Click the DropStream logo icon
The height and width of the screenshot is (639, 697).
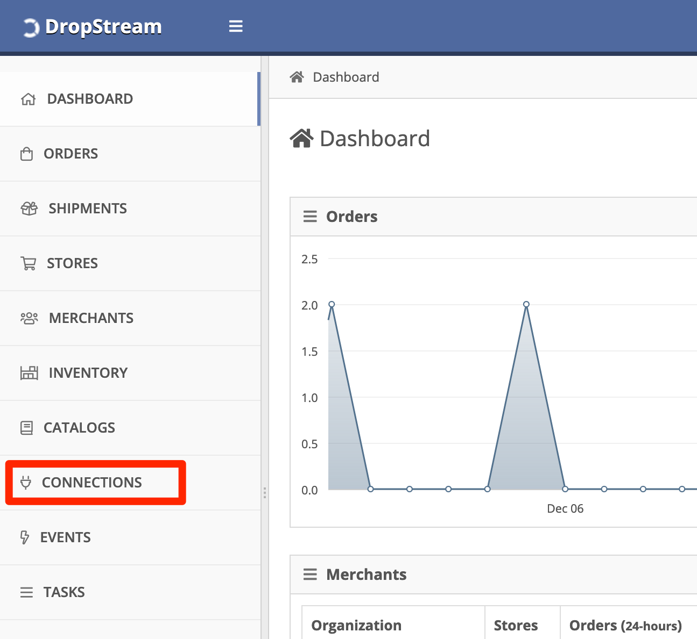31,27
